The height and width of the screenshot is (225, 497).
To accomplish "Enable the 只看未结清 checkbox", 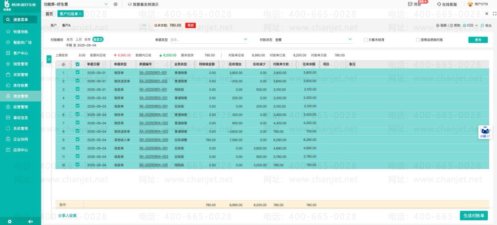I will [365, 40].
